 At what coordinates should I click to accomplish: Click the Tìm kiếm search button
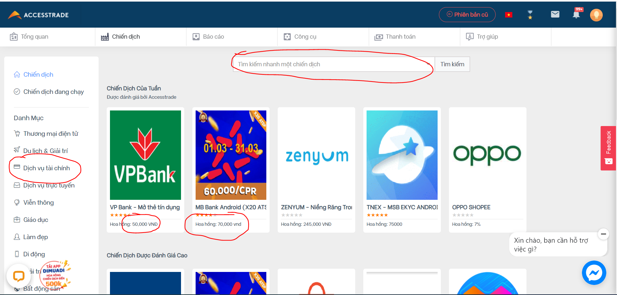[x=452, y=64]
